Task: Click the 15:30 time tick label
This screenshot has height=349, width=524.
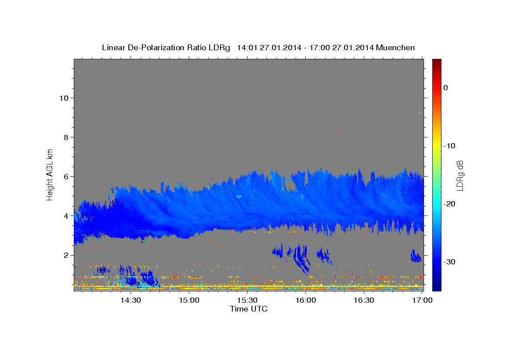Action: (247, 301)
